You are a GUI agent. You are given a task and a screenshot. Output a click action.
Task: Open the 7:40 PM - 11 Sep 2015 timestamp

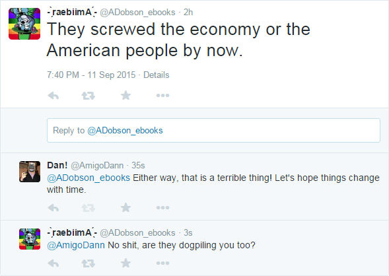tap(91, 75)
